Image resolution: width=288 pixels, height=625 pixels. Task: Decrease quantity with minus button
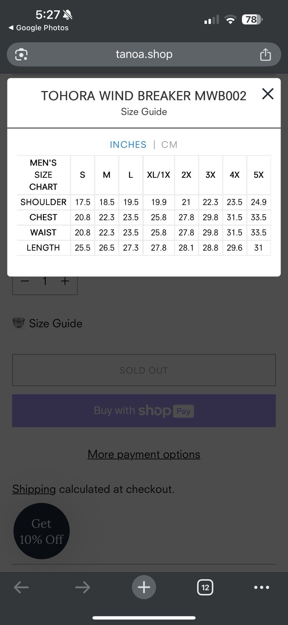[25, 281]
